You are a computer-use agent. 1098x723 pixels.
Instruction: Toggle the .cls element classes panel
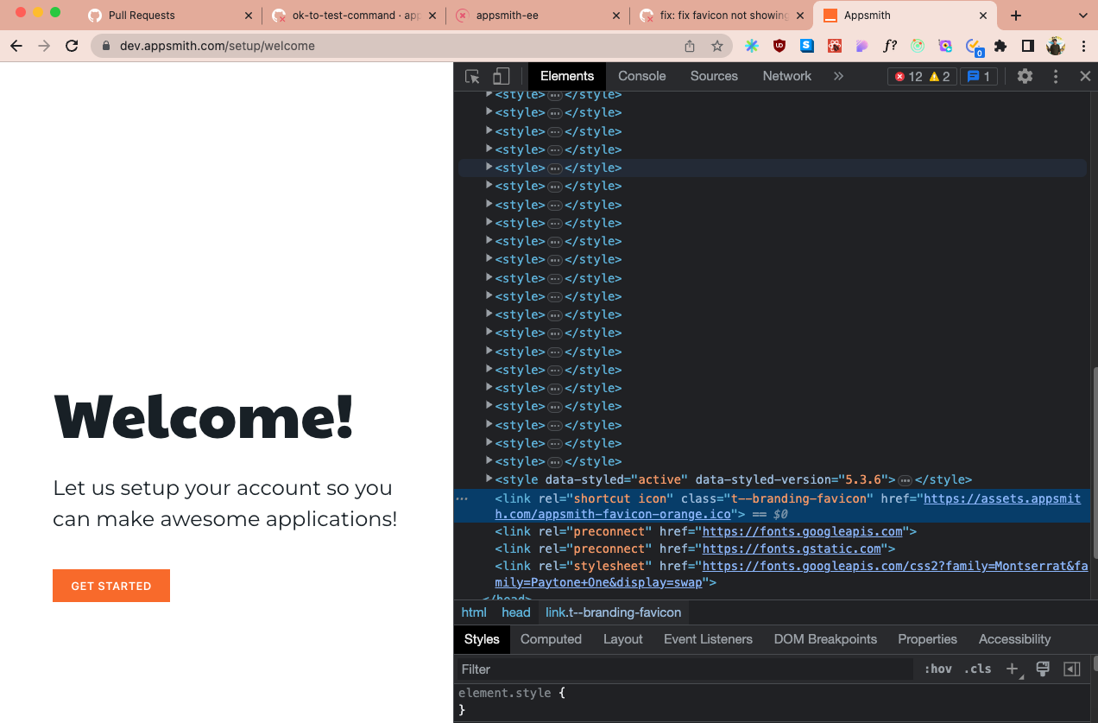pos(978,669)
